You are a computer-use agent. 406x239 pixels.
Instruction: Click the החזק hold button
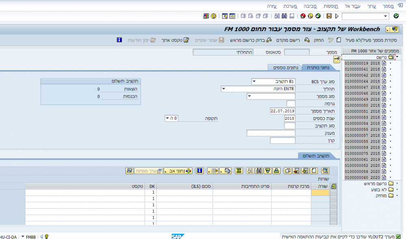[x=319, y=40]
